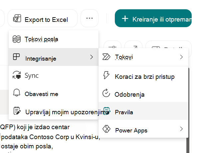Click the Excel icon in Export button
This screenshot has width=205, height=153.
pos(17,18)
